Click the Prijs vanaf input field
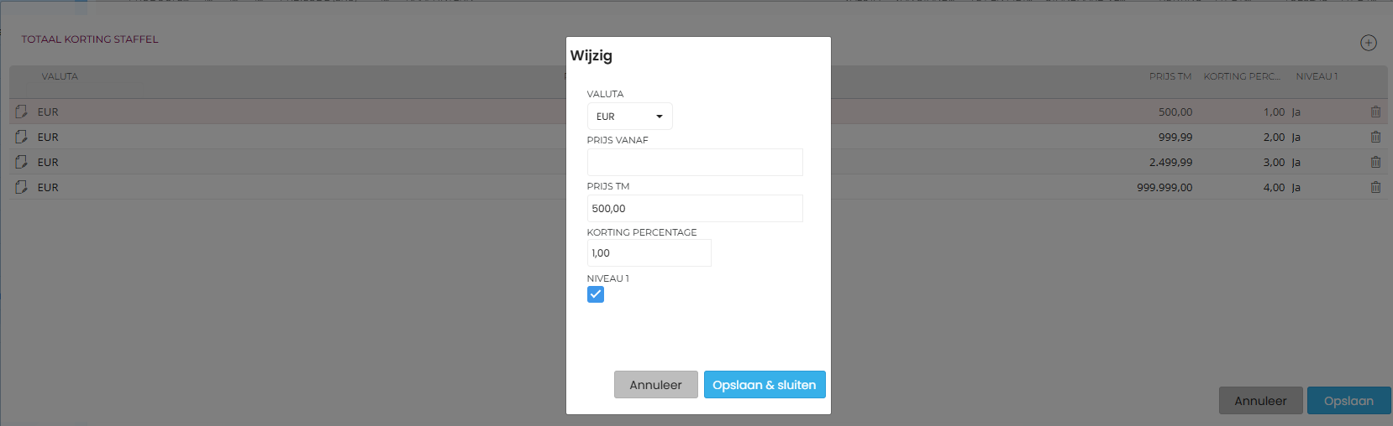This screenshot has height=426, width=1393. pos(695,163)
